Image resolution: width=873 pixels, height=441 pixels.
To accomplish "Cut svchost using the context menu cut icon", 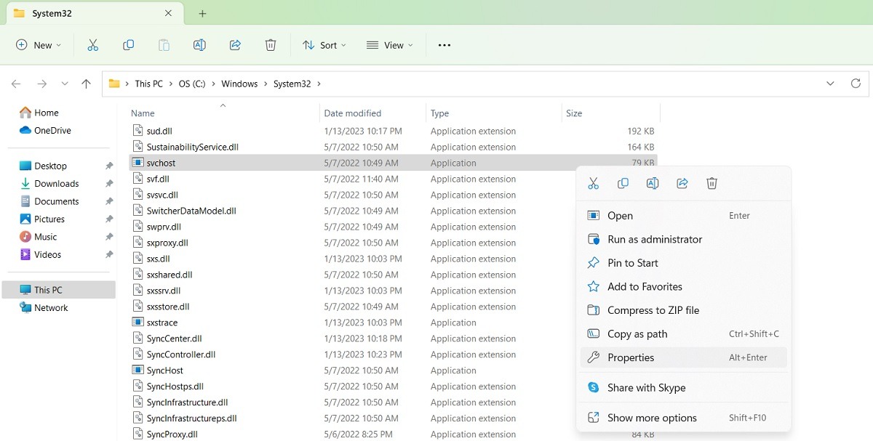I will (594, 183).
